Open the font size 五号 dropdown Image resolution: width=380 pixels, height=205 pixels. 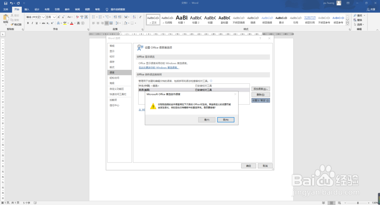click(x=54, y=17)
